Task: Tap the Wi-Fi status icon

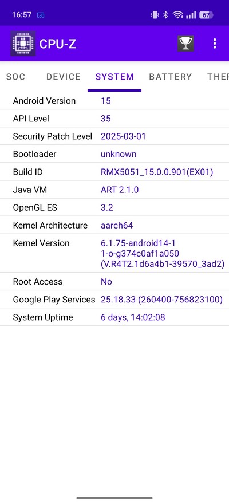Action: (x=177, y=15)
